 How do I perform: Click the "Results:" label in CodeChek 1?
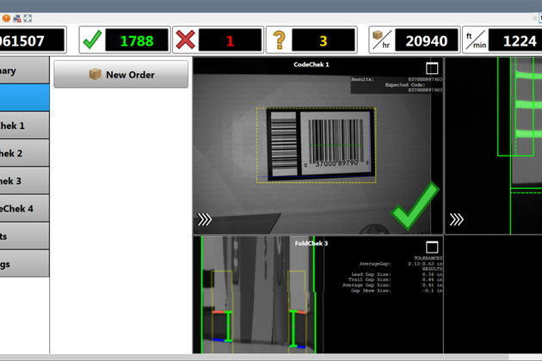click(362, 79)
